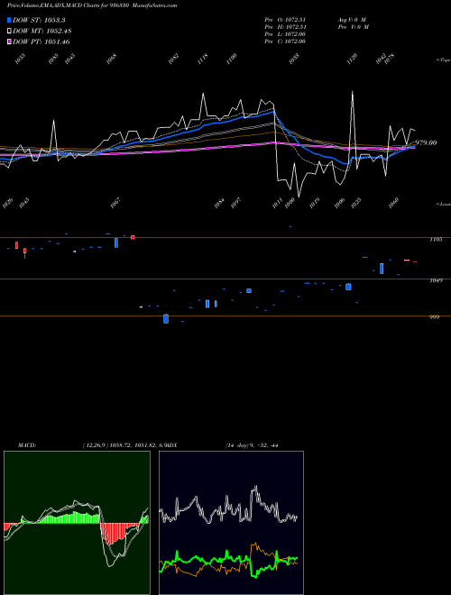The height and width of the screenshot is (595, 451).
Task: Click the white DOW MT legend swatch
Action: coord(9,32)
